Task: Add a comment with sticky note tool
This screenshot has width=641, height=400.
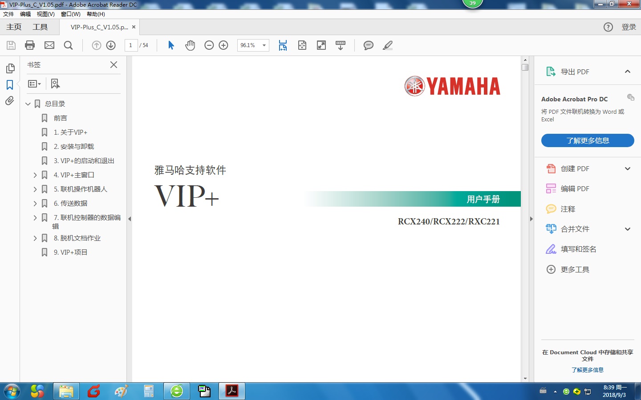Action: tap(368, 45)
